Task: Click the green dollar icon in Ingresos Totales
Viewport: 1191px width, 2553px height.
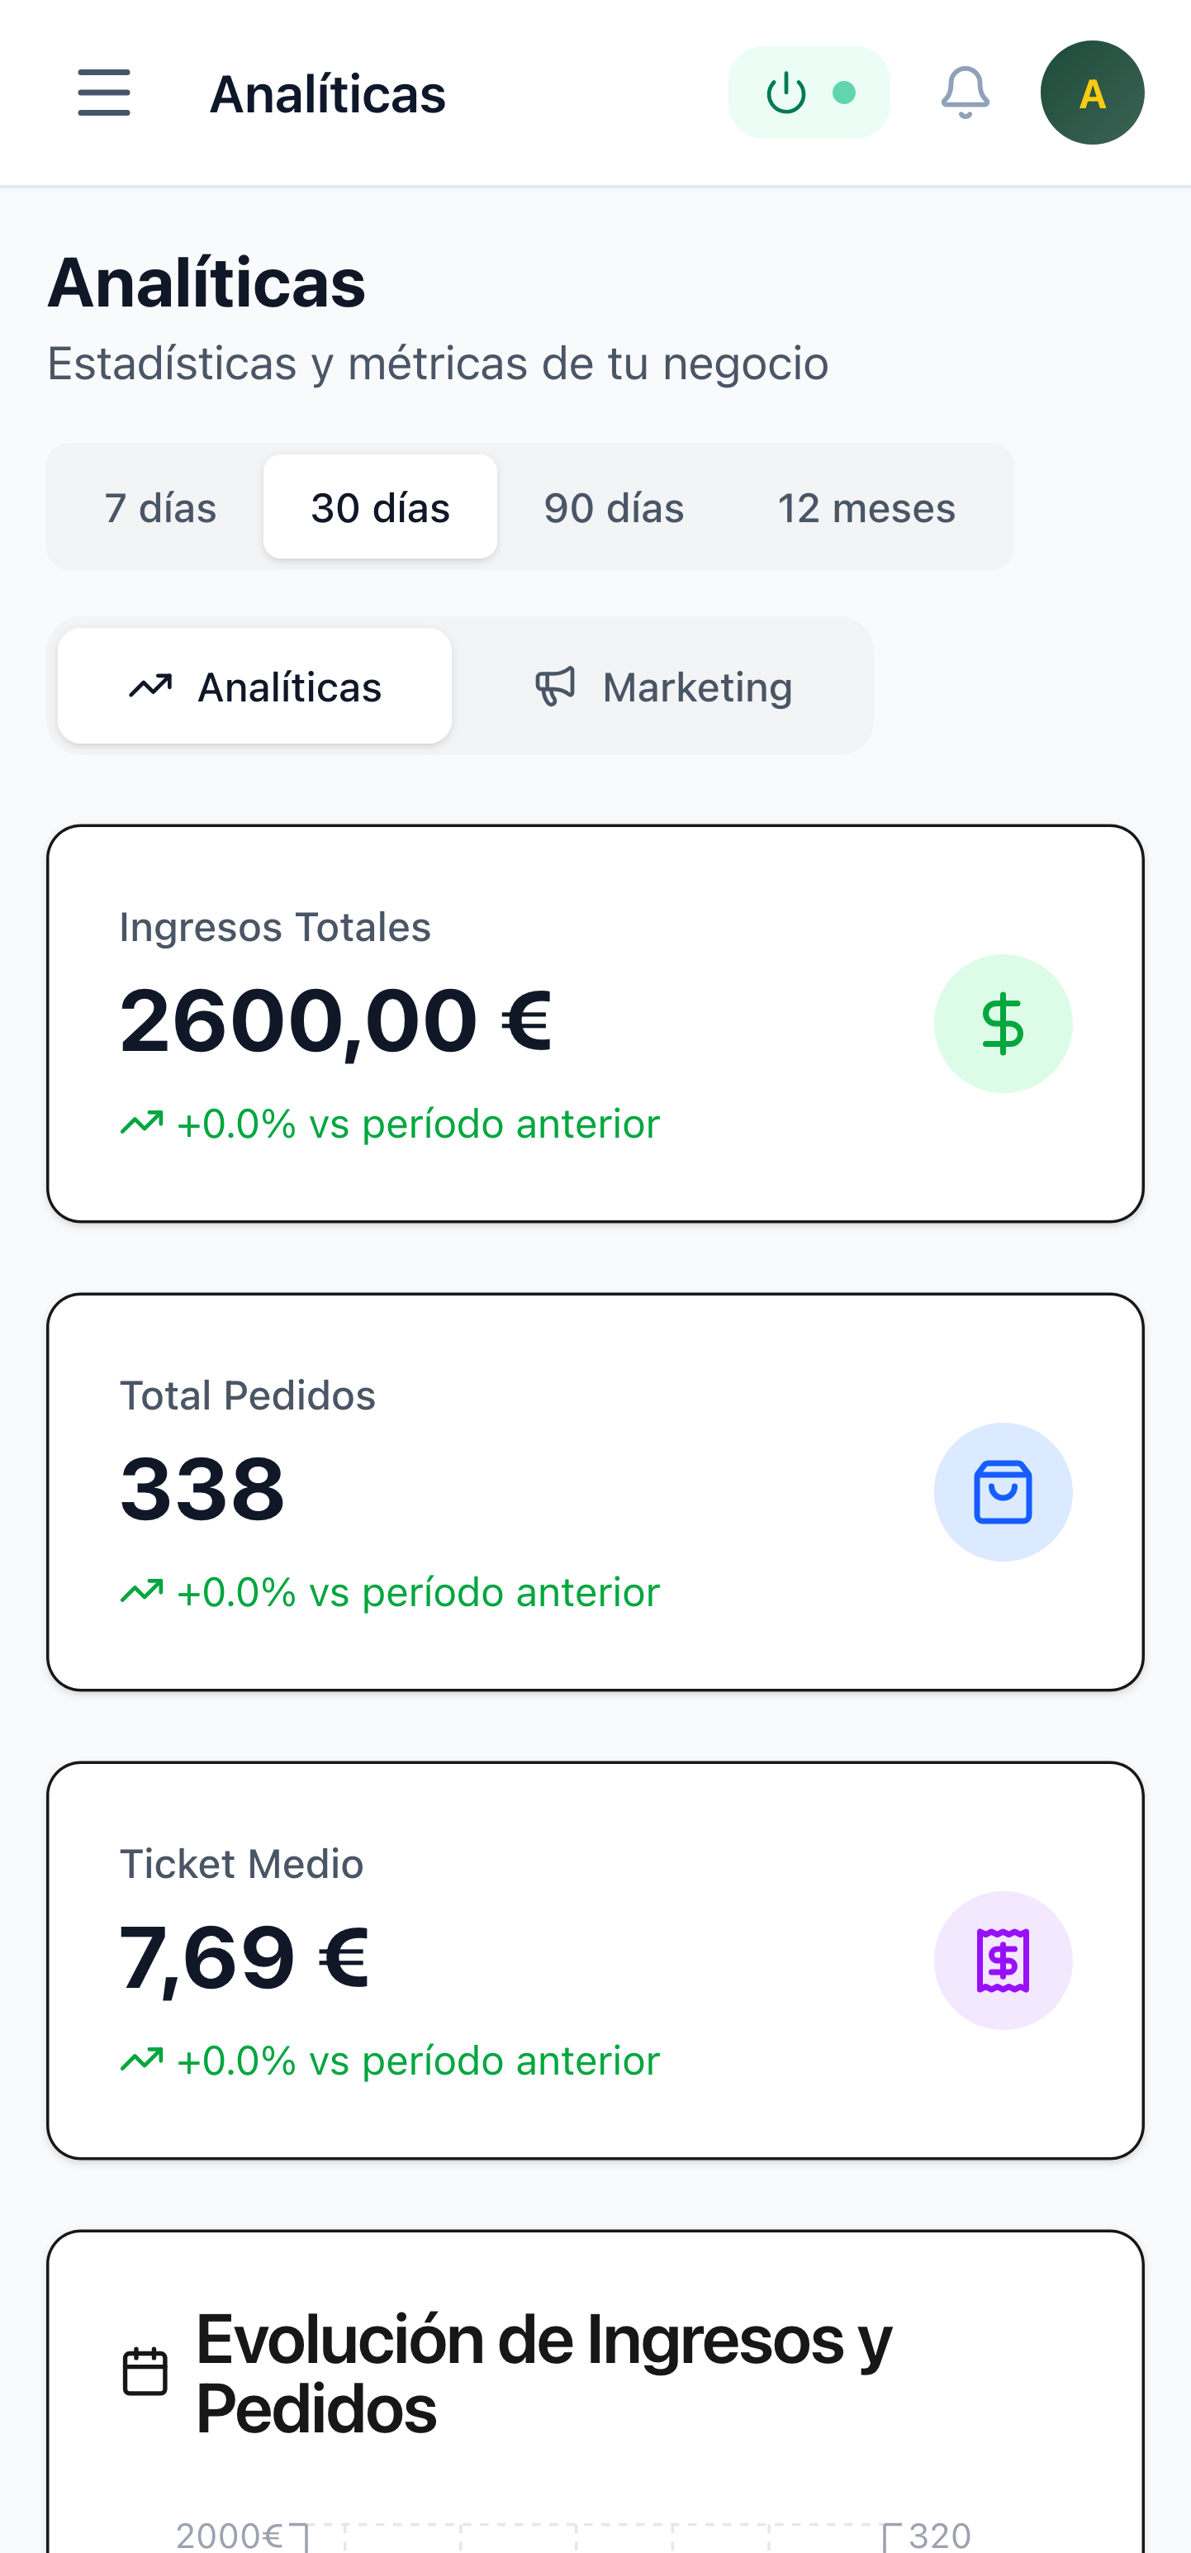Action: click(x=1003, y=1024)
